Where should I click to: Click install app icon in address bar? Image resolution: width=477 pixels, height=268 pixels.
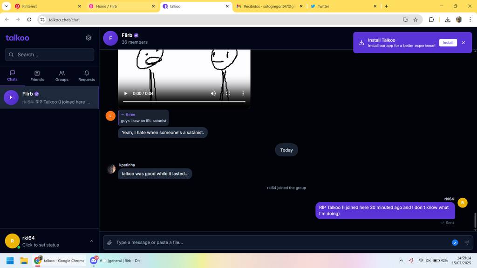pos(405,20)
